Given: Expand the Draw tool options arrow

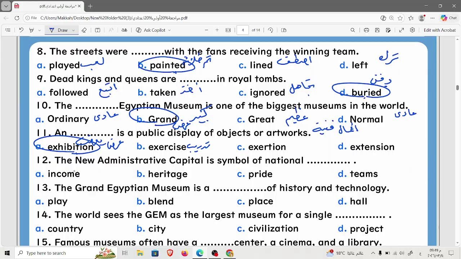Looking at the screenshot, I should 73,30.
